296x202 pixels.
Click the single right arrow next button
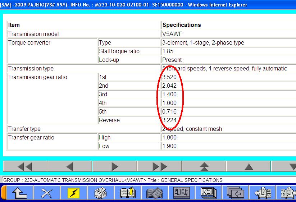pyautogui.click(x=115, y=166)
